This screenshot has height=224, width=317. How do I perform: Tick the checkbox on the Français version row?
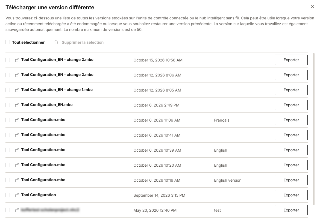(x=8, y=120)
